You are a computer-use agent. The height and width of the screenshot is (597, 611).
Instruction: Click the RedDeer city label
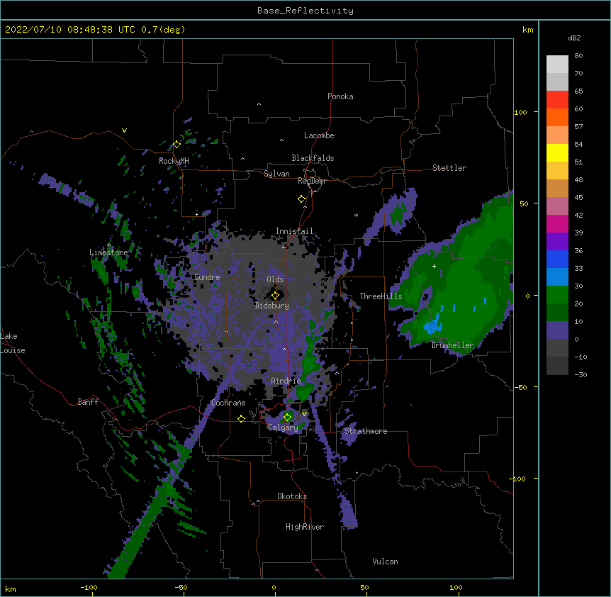pos(312,181)
